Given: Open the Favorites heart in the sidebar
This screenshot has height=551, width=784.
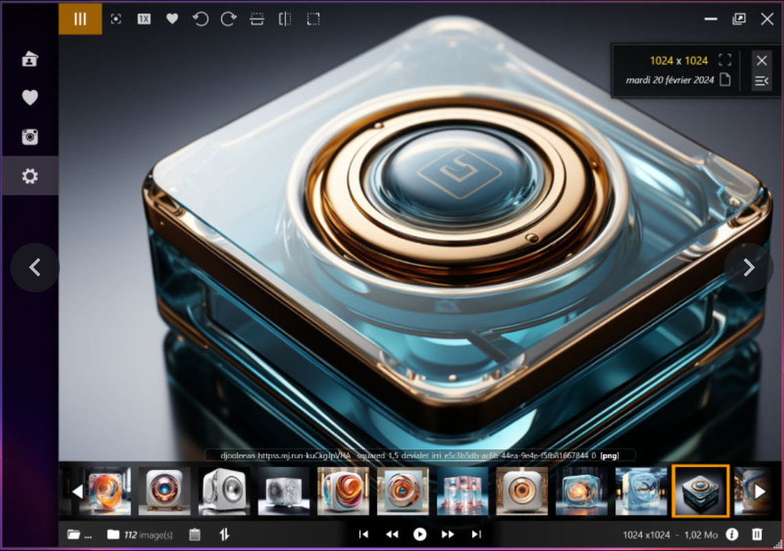Looking at the screenshot, I should [x=30, y=98].
